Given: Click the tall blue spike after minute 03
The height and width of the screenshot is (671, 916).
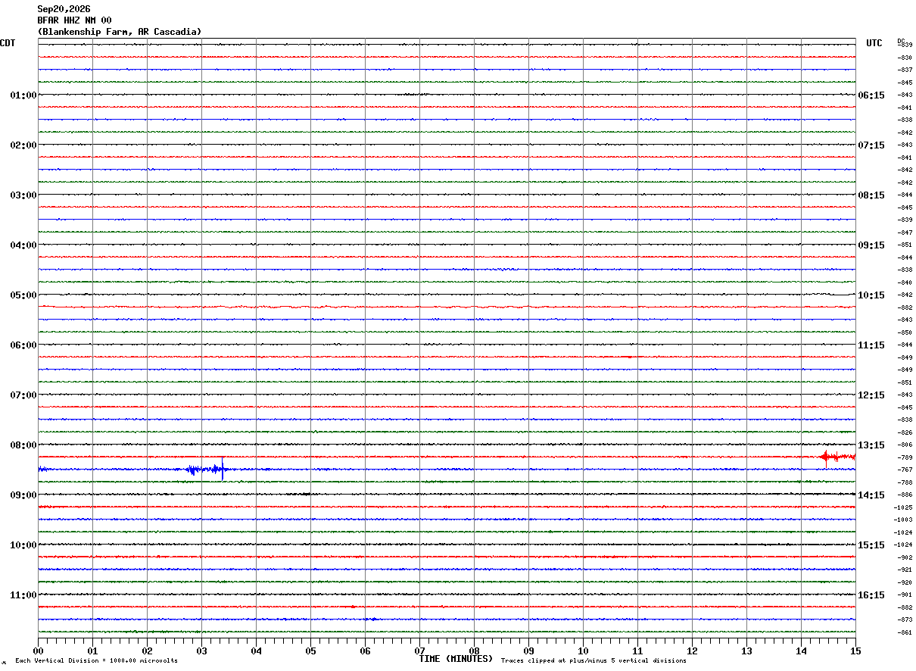Looking at the screenshot, I should pos(223,469).
